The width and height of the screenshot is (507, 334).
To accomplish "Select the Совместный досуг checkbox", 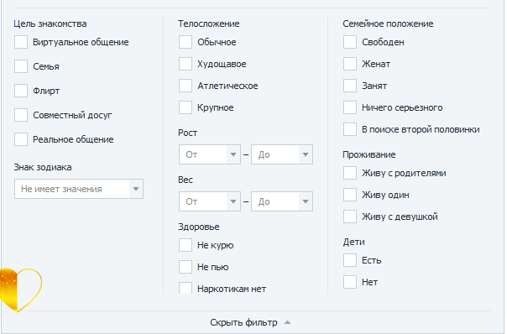I will click(x=21, y=115).
